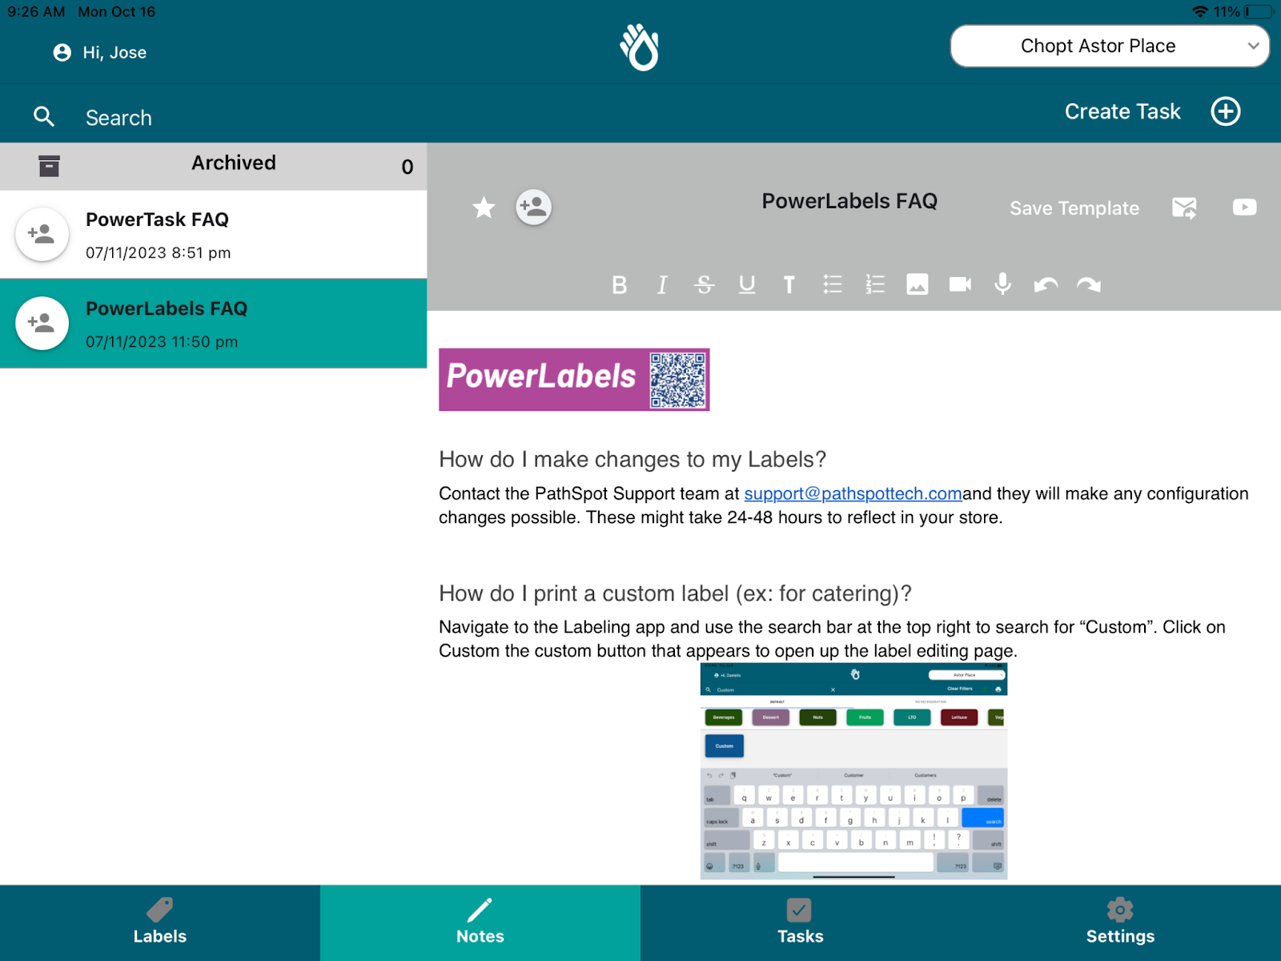The width and height of the screenshot is (1281, 961).
Task: Insert a video into the note
Action: click(960, 284)
